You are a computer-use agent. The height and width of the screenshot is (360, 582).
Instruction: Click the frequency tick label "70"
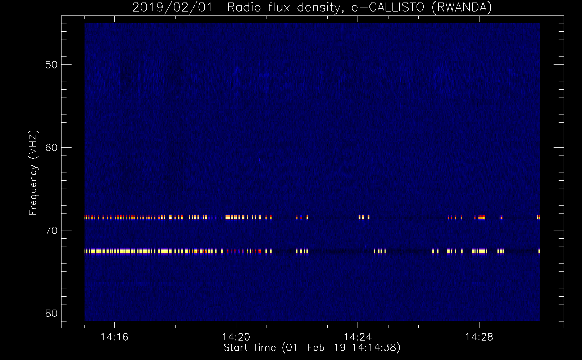51,230
